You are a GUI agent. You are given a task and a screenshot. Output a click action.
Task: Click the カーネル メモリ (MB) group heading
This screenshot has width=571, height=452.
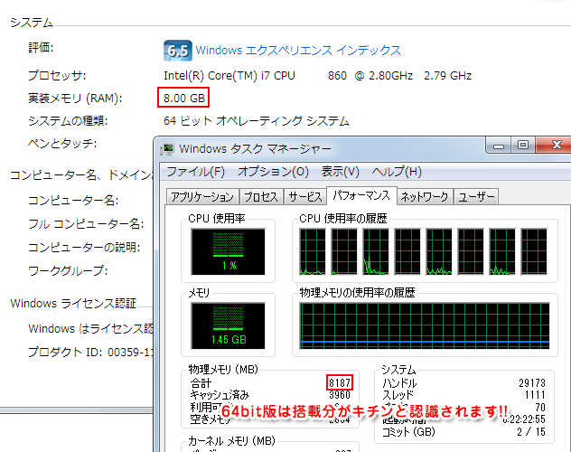click(x=231, y=441)
